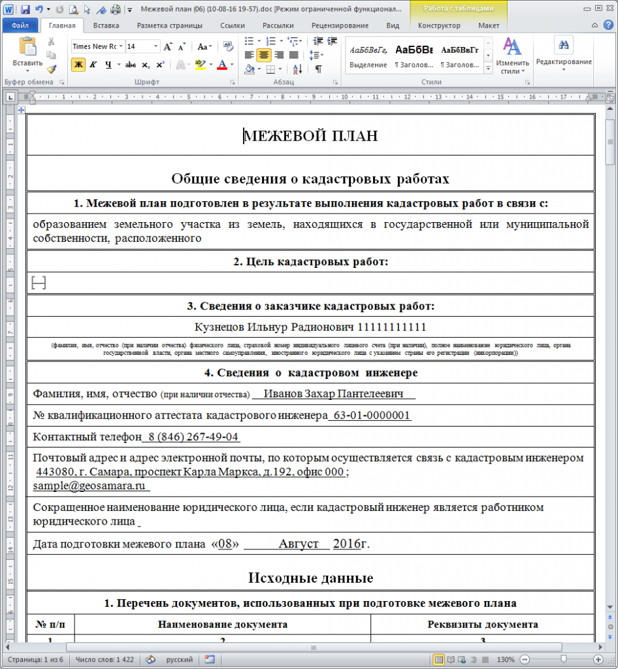Open Word help with the question mark icon
The height and width of the screenshot is (669, 618).
pyautogui.click(x=608, y=25)
